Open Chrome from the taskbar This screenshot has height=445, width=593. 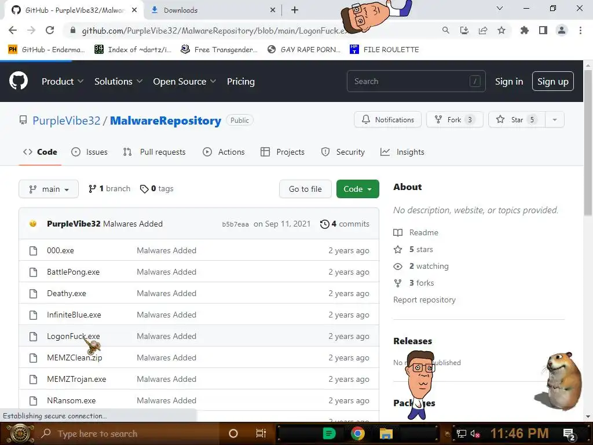pyautogui.click(x=357, y=433)
